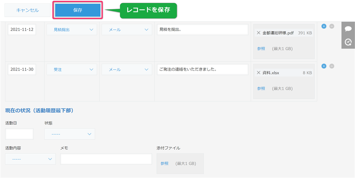Click the 2021-11-12 date field
Screen dimensions: 355x178
[x=22, y=30]
